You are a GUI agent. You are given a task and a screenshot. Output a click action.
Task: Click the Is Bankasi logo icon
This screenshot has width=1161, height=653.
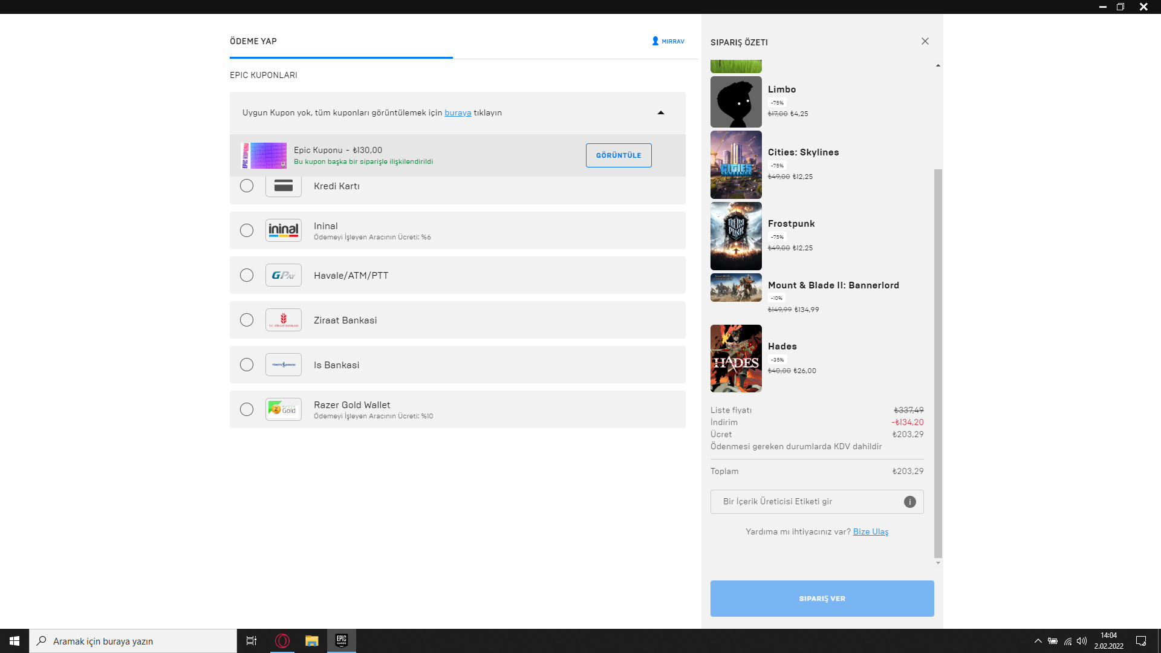tap(283, 365)
